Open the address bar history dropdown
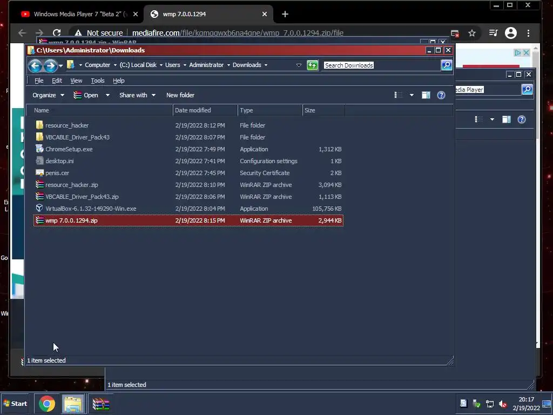 coord(299,65)
